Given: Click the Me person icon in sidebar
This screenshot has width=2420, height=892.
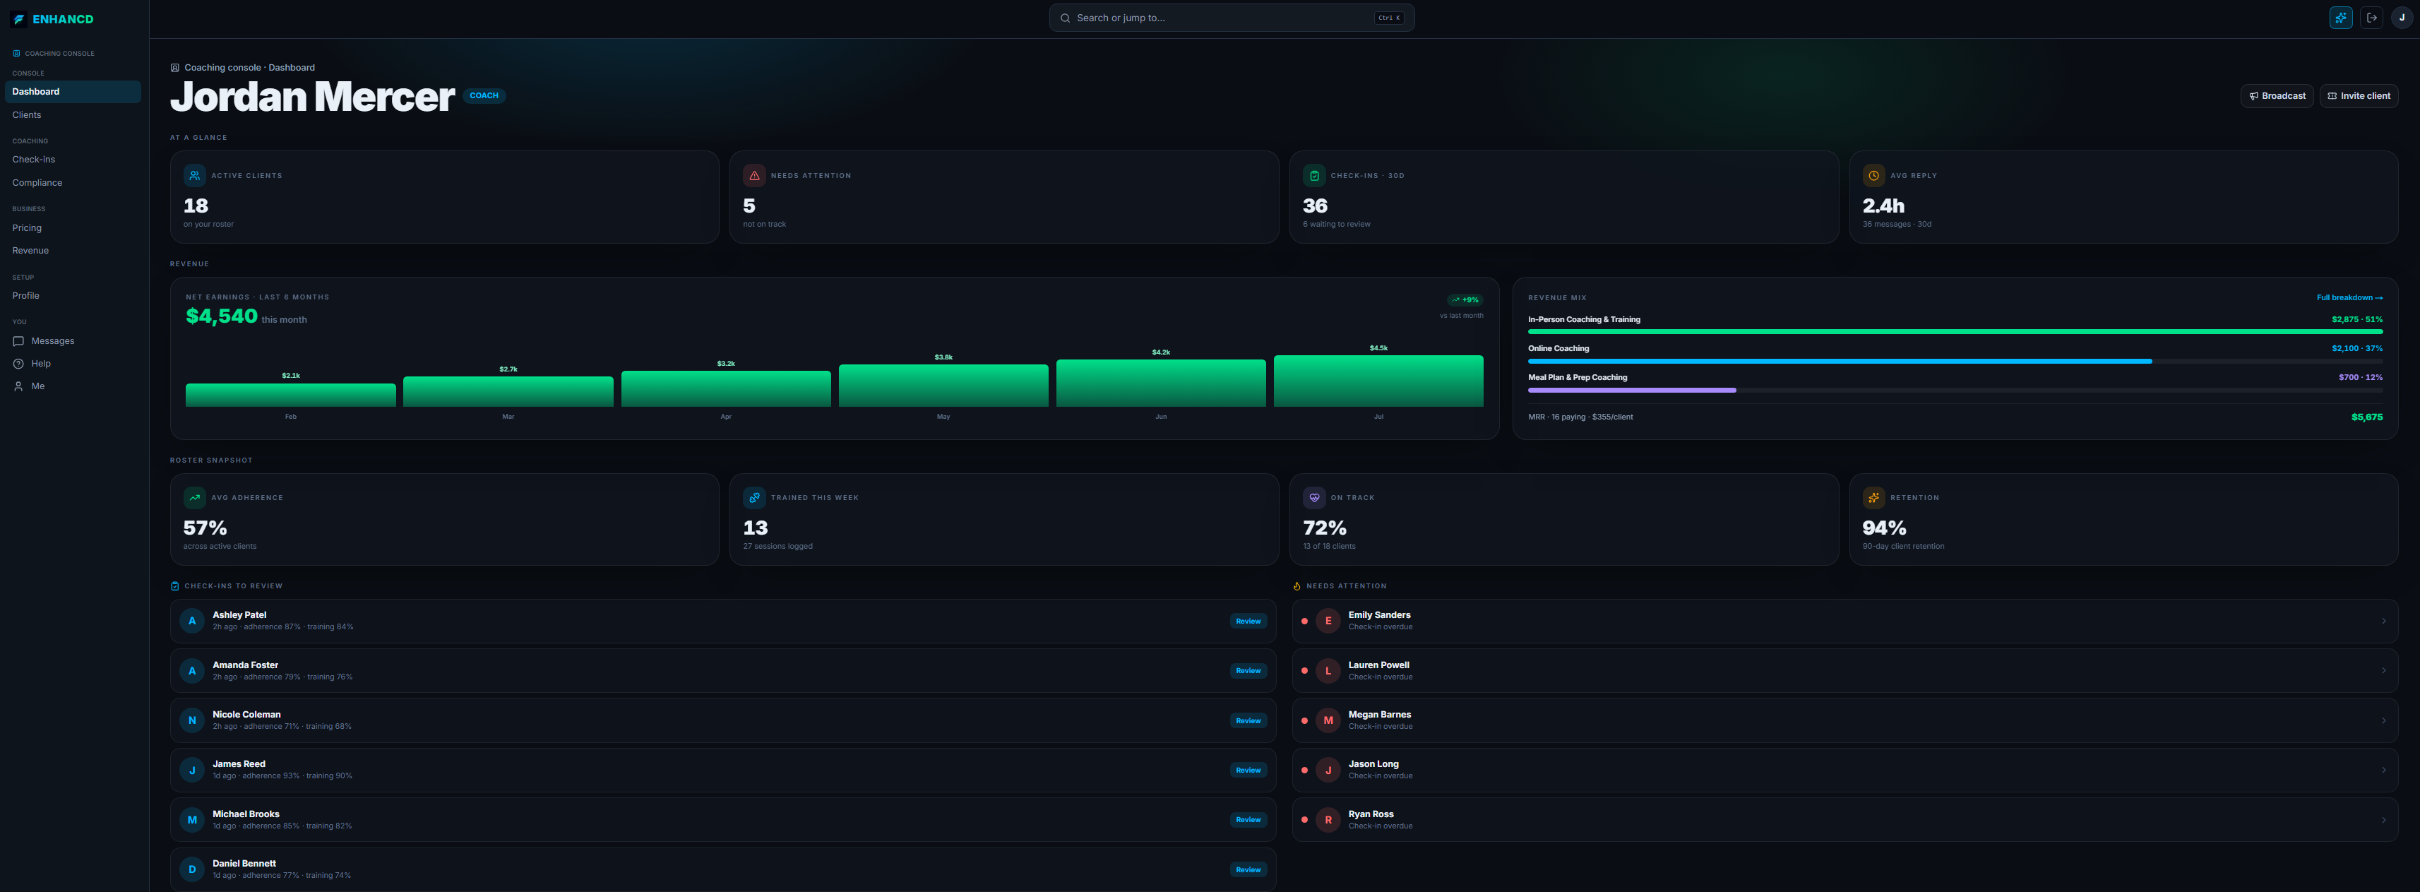Looking at the screenshot, I should (x=18, y=386).
